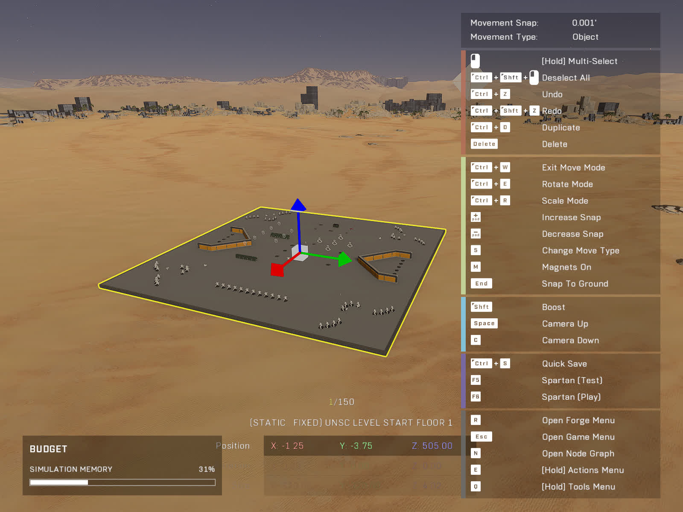
Task: Click the mouse icon beside Multi-Select
Action: click(x=475, y=61)
